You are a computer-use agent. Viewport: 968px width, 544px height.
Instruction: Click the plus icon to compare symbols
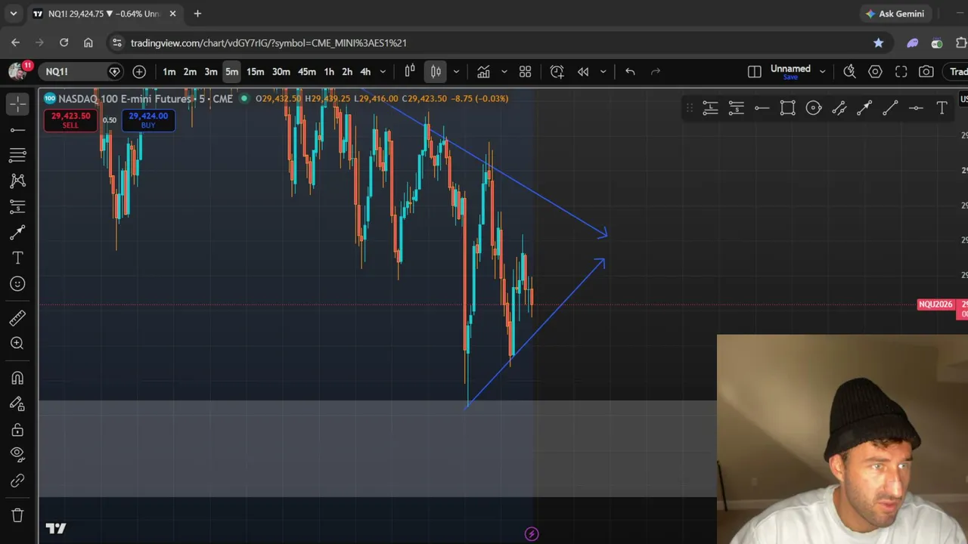pos(139,72)
